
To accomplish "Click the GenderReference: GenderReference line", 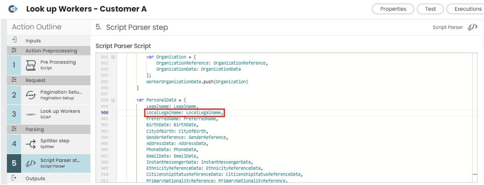I will click(x=187, y=137).
